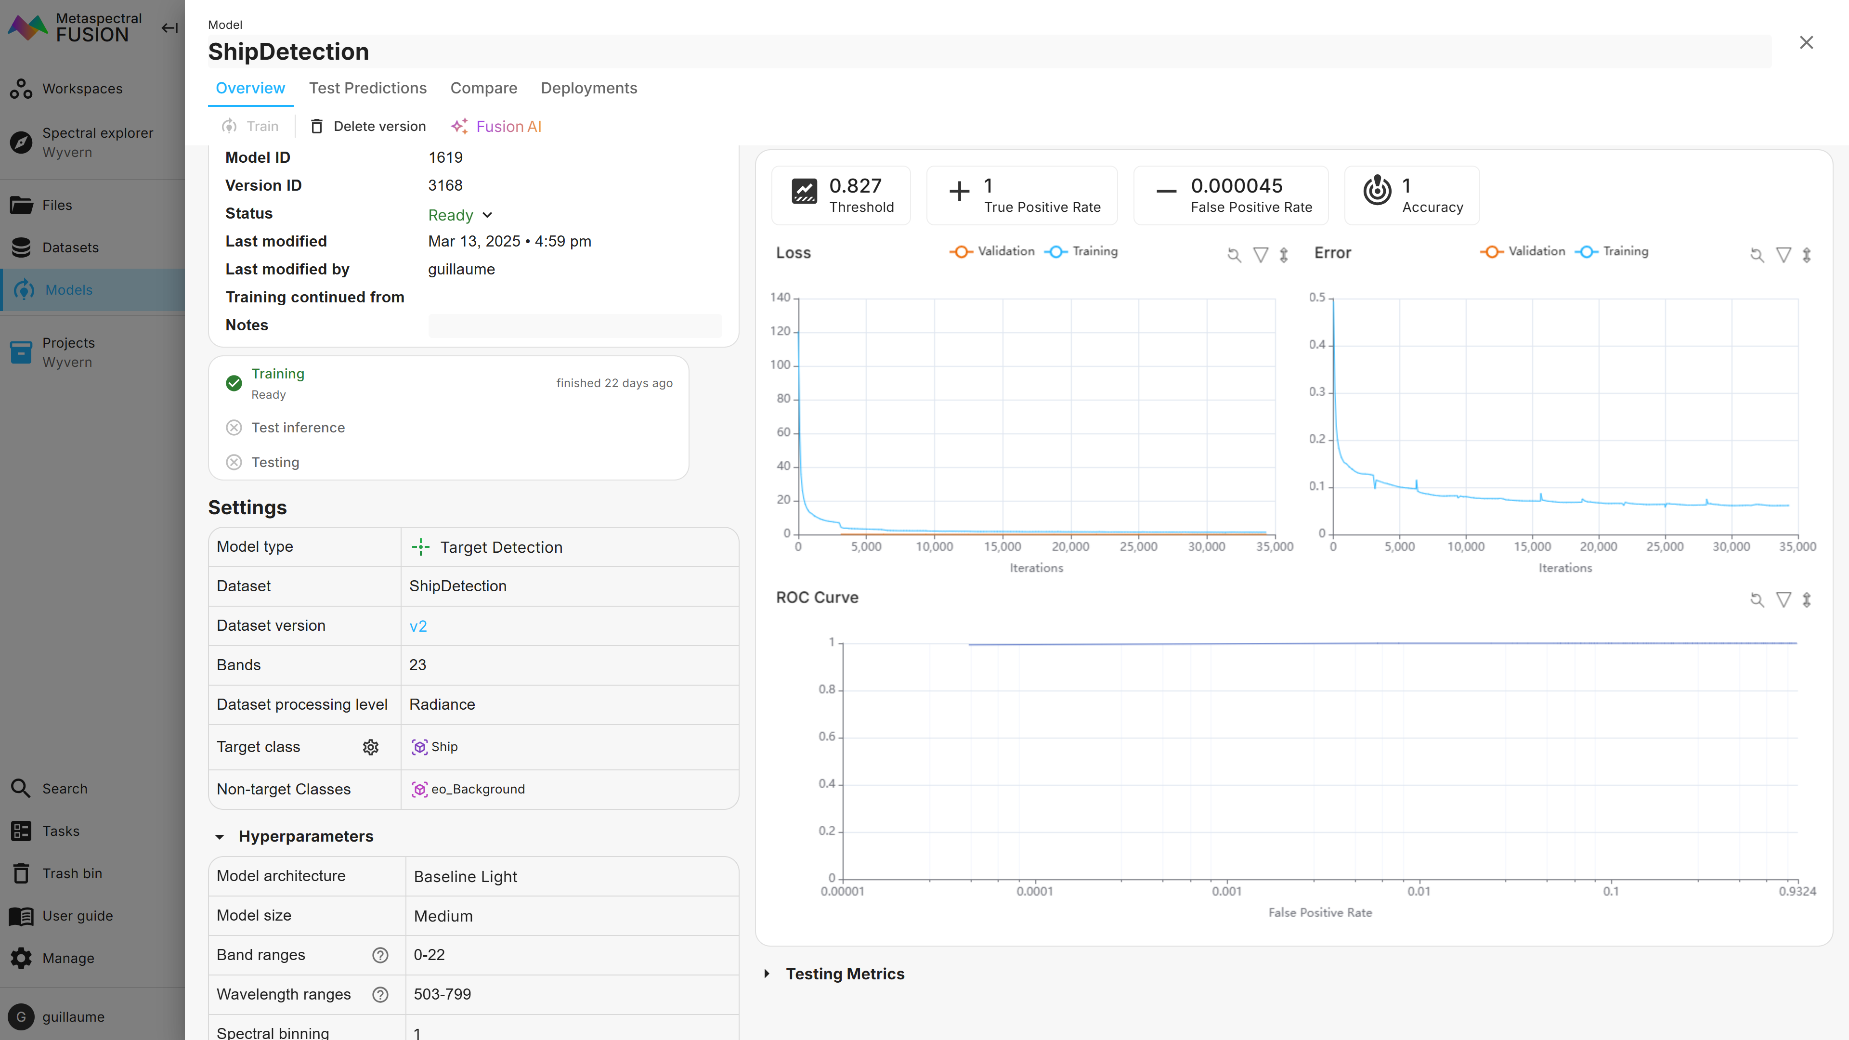Go to Datasets in sidebar
The image size is (1849, 1040).
pyautogui.click(x=70, y=247)
